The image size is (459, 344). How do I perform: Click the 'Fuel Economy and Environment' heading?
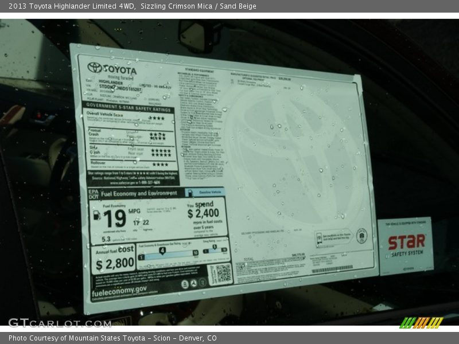(x=139, y=193)
